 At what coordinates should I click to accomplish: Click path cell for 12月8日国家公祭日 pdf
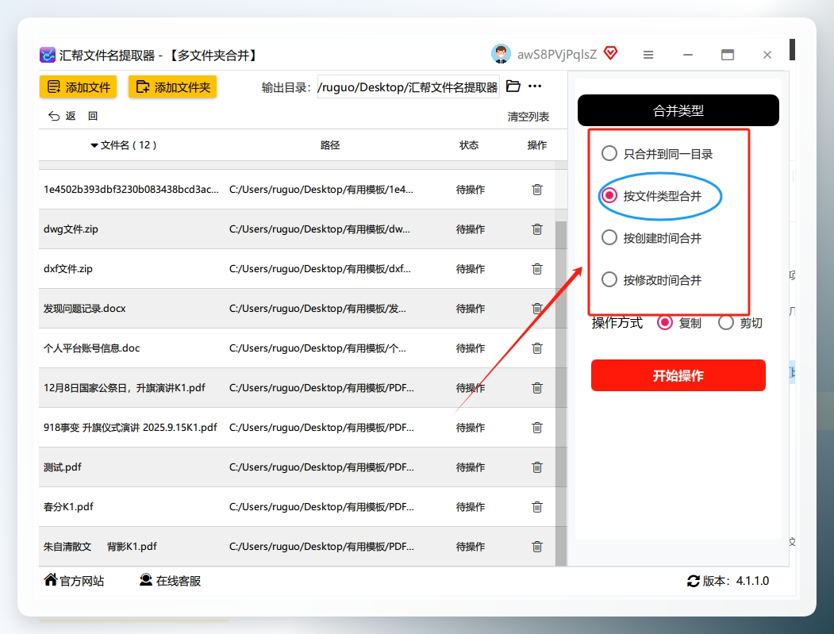321,388
